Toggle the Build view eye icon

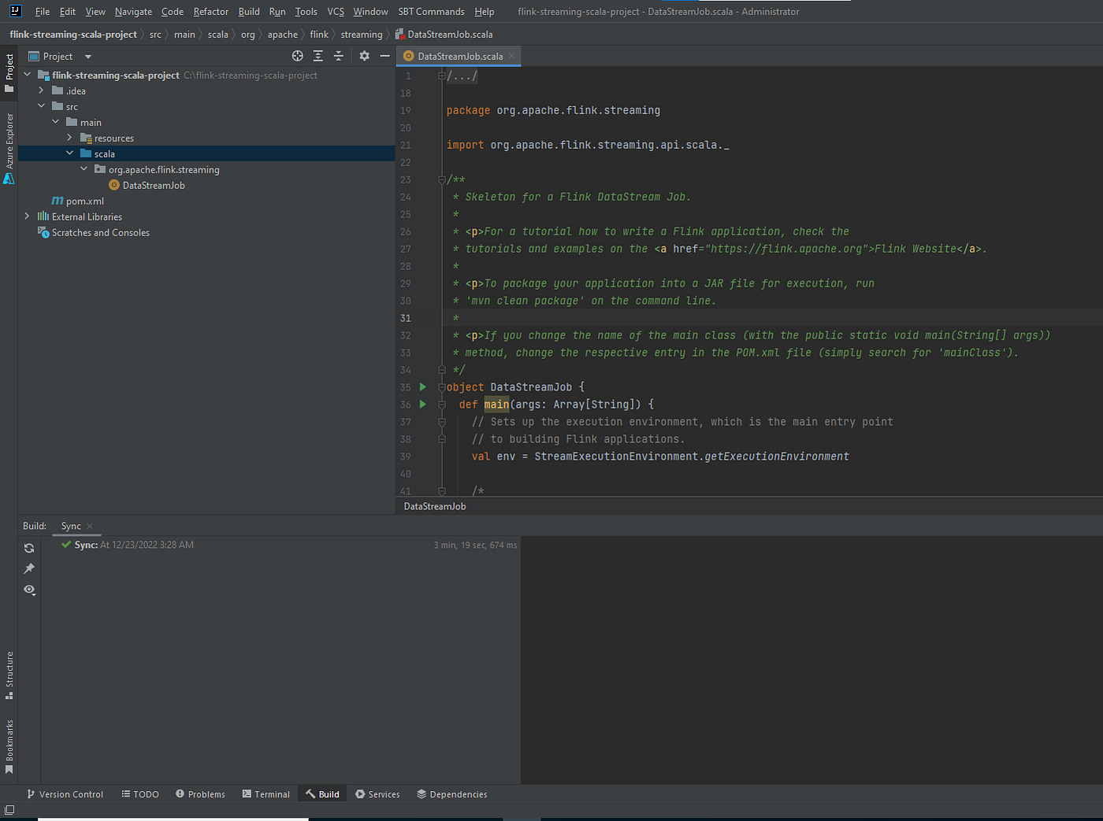click(29, 590)
